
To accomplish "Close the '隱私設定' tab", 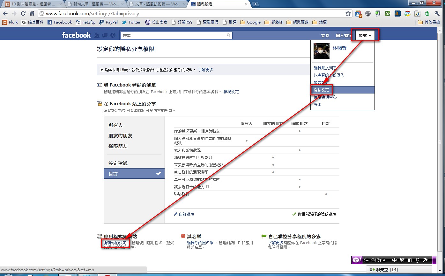I will [x=247, y=4].
